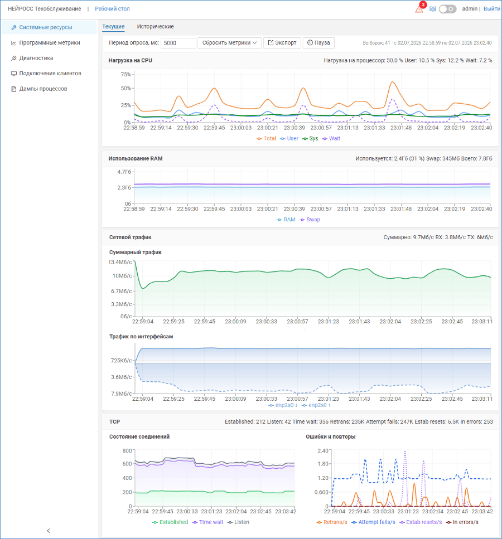Click the Период опроса input field

pos(178,43)
